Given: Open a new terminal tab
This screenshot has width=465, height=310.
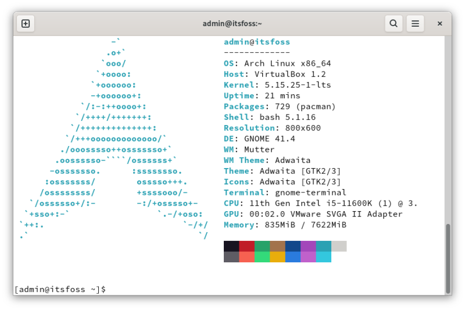Looking at the screenshot, I should pyautogui.click(x=26, y=23).
